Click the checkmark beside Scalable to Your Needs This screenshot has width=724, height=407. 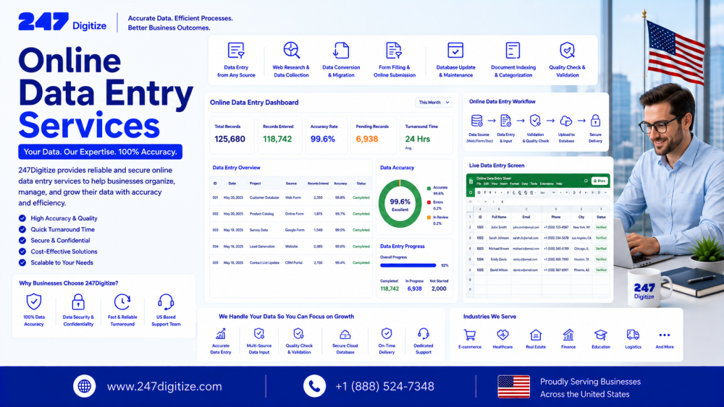(x=22, y=262)
